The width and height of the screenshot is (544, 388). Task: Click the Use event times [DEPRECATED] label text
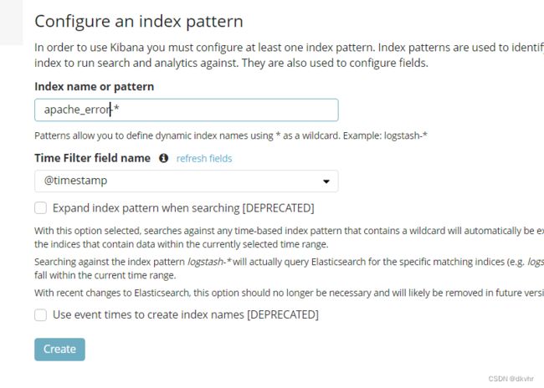point(186,315)
